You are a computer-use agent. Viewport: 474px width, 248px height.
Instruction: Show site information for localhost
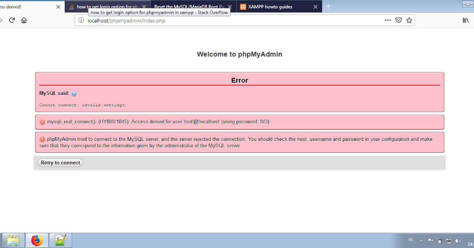[81, 20]
